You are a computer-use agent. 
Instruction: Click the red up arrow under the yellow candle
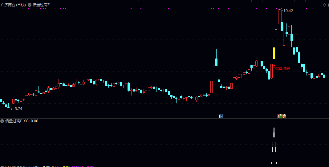(274, 66)
